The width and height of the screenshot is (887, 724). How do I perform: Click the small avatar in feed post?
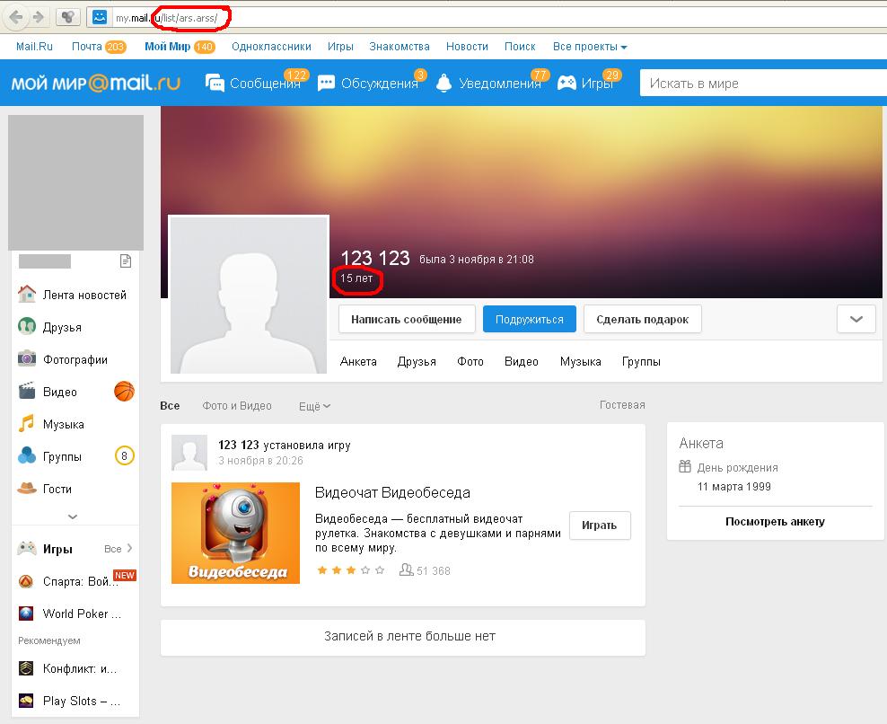[x=189, y=453]
